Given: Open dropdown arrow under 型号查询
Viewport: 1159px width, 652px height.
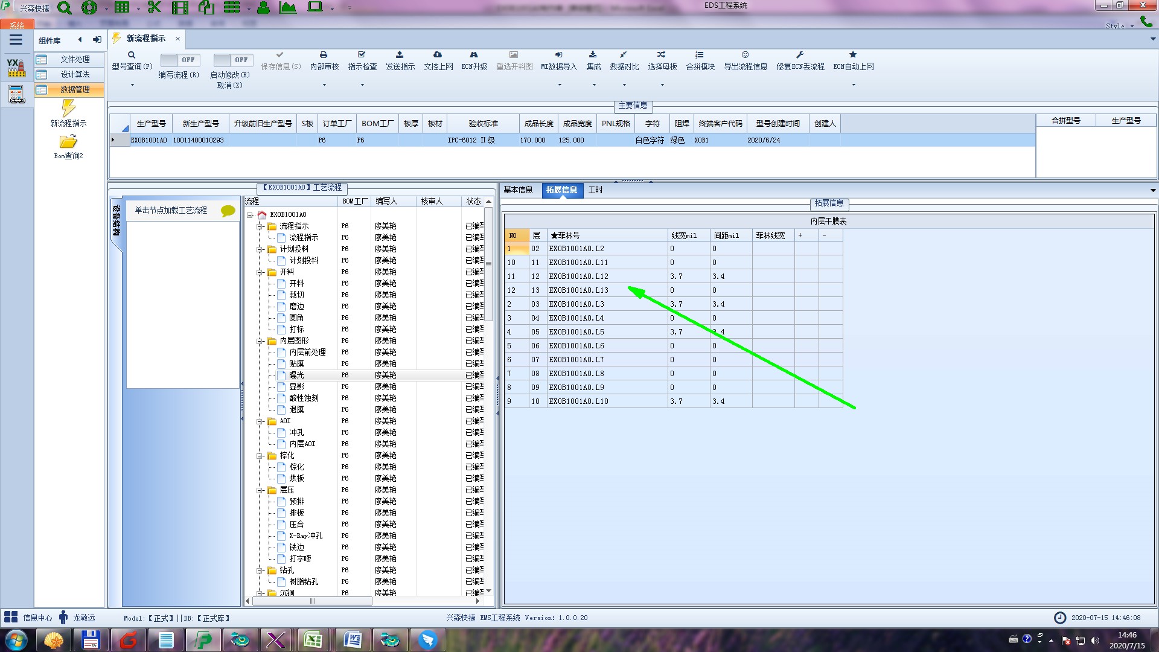Looking at the screenshot, I should click(132, 85).
